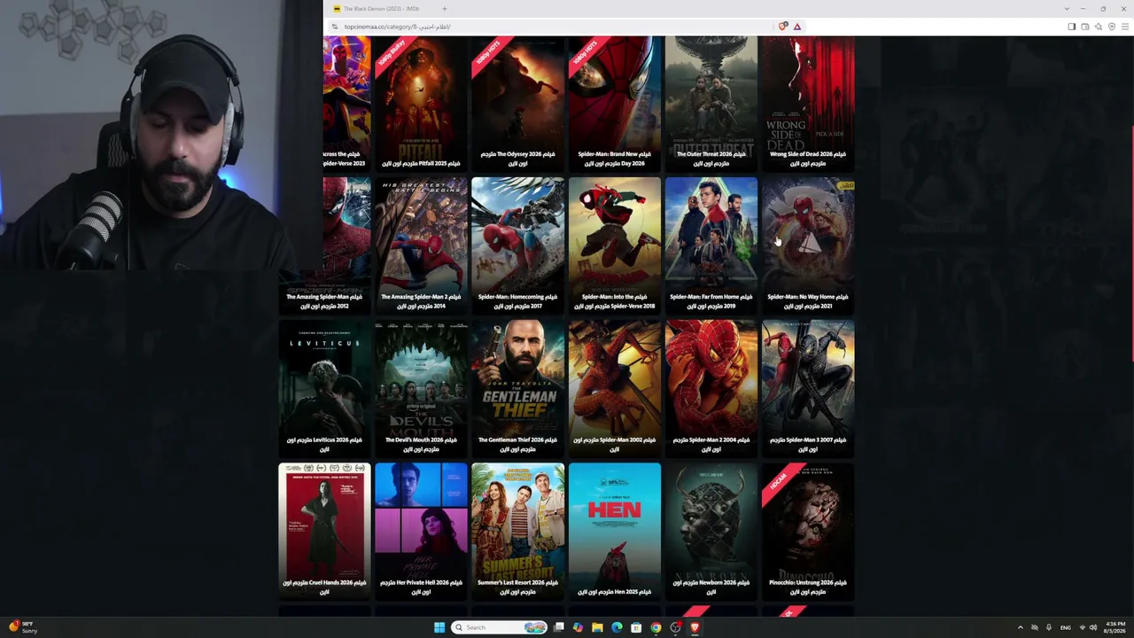Open the Windows Start menu
The image size is (1134, 638).
coord(439,627)
